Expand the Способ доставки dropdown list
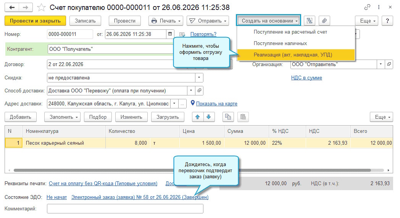Viewport: 400px width, 218px height. point(191,90)
